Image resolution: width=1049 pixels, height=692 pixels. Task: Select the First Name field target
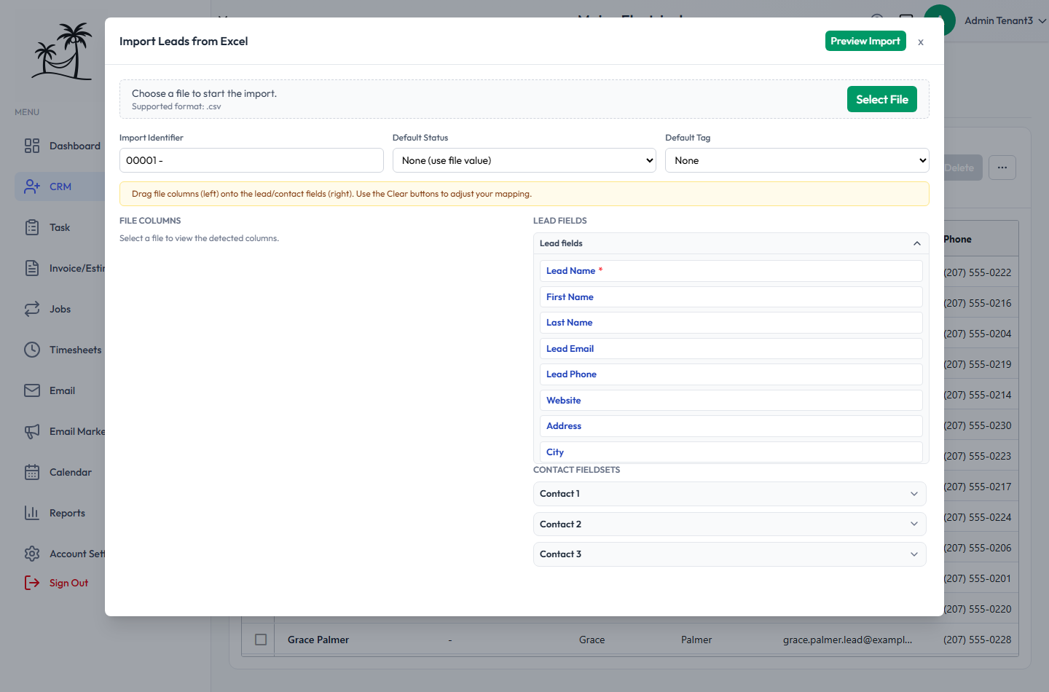[x=731, y=297]
